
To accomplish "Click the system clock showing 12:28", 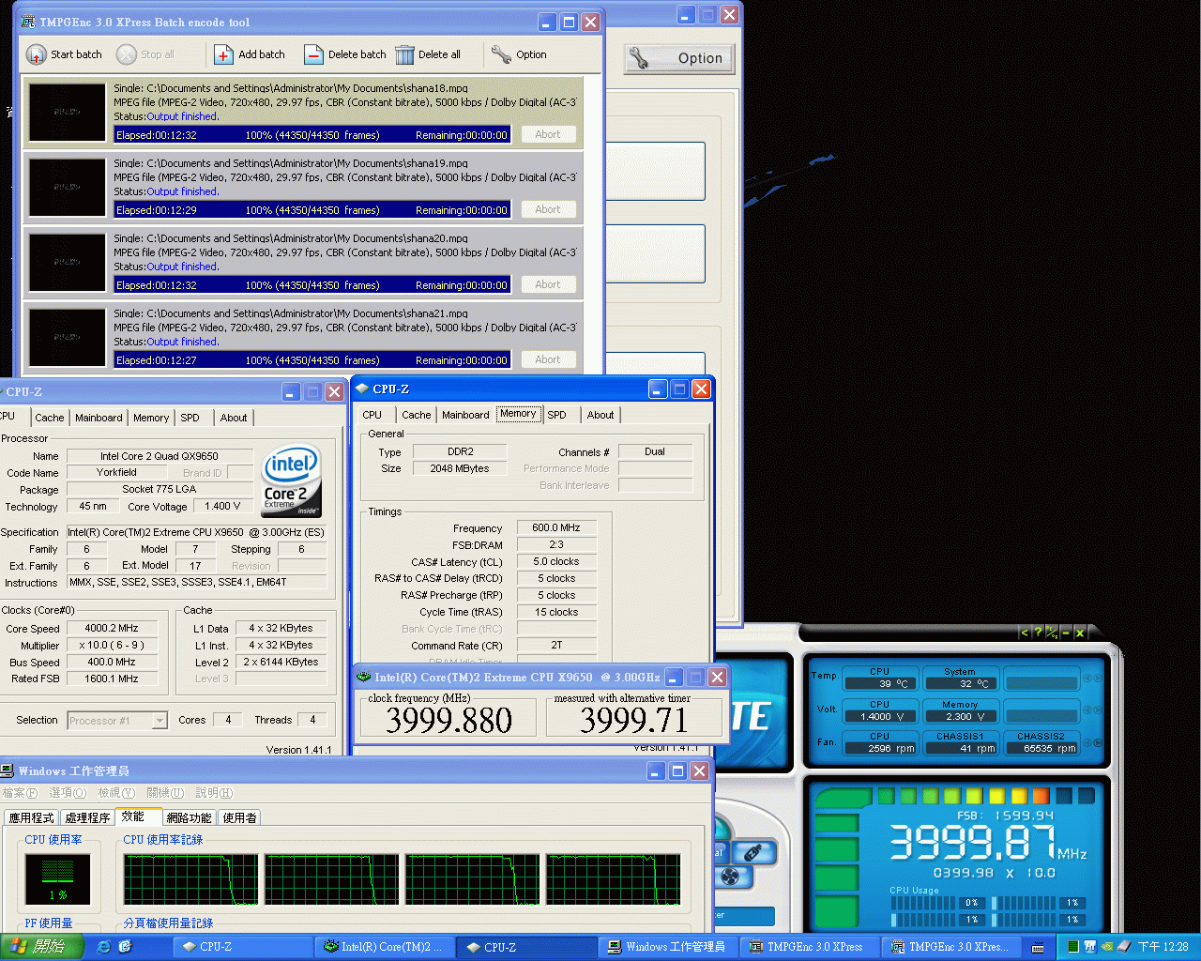I will [1163, 947].
